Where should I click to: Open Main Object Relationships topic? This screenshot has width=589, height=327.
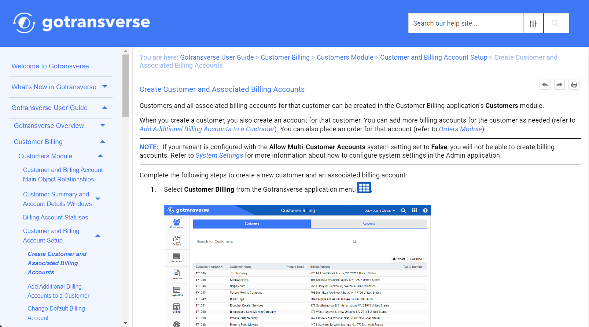click(63, 174)
